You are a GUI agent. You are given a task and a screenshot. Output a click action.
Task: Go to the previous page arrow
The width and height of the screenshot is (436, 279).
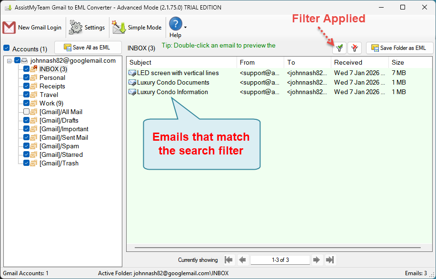click(x=242, y=260)
